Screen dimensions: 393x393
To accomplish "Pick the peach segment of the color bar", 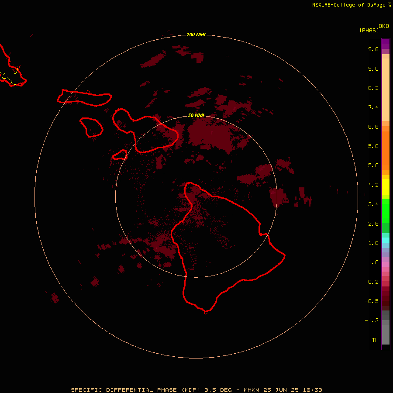I will tap(386, 90).
